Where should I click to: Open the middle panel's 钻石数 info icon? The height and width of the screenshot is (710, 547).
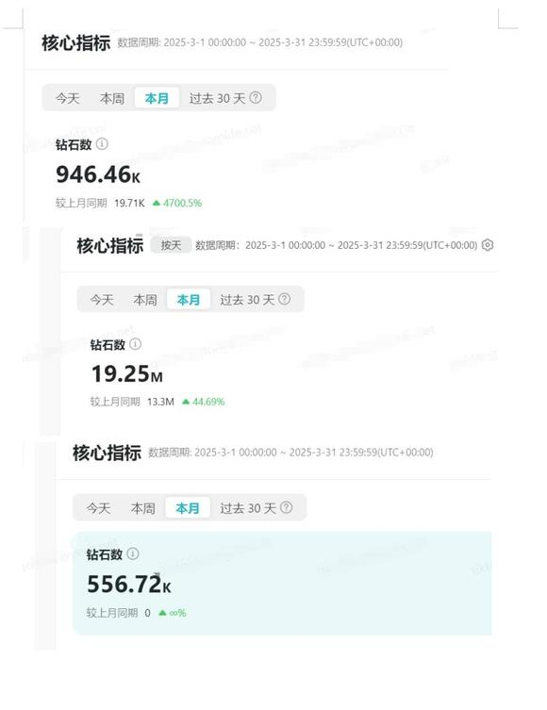click(136, 344)
